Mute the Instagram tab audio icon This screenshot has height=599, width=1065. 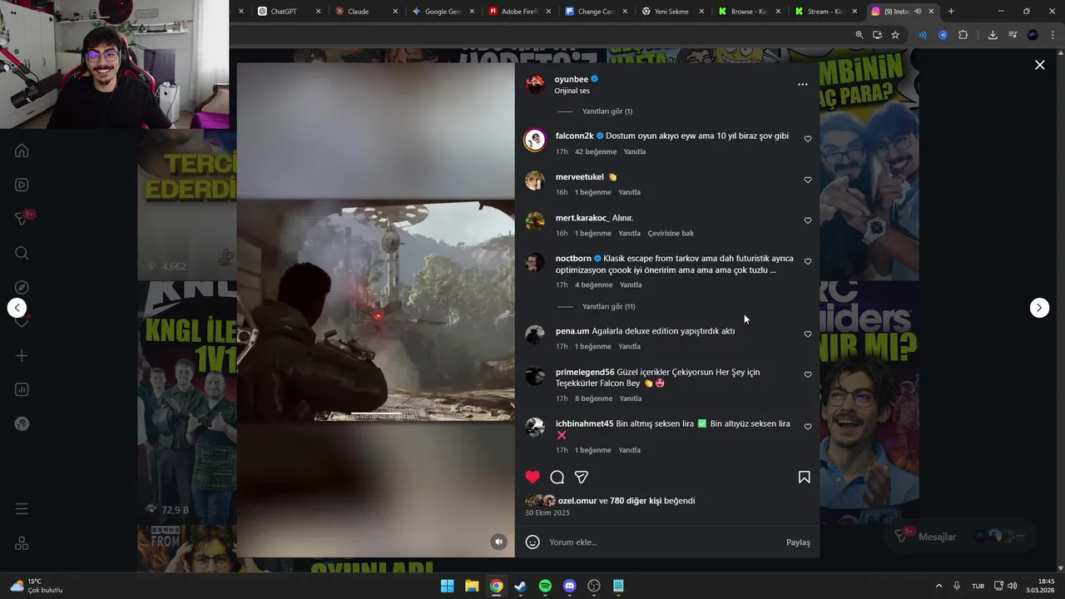click(x=918, y=12)
